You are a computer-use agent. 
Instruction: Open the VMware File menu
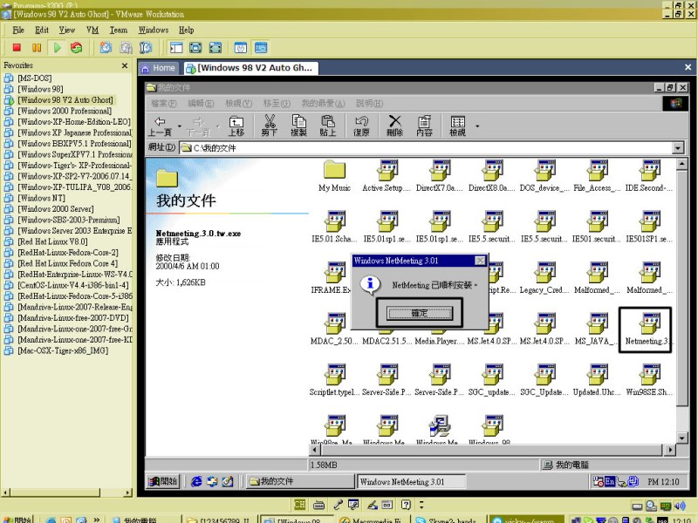coord(18,30)
